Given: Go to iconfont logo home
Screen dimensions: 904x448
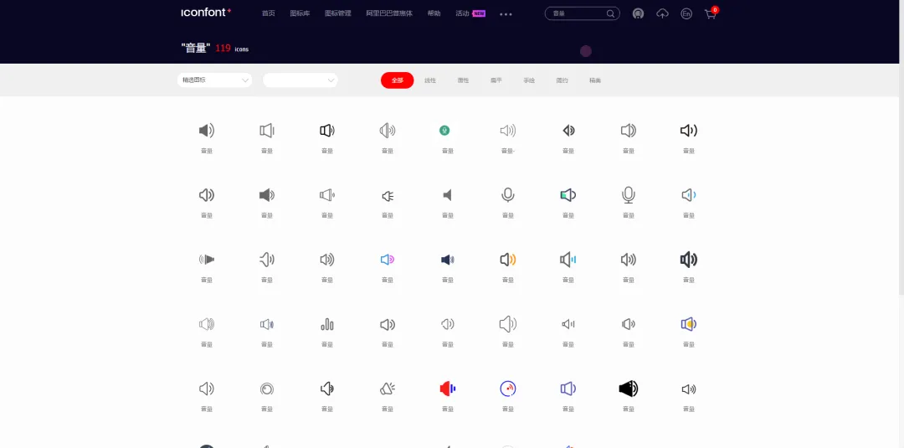Looking at the screenshot, I should [x=206, y=12].
